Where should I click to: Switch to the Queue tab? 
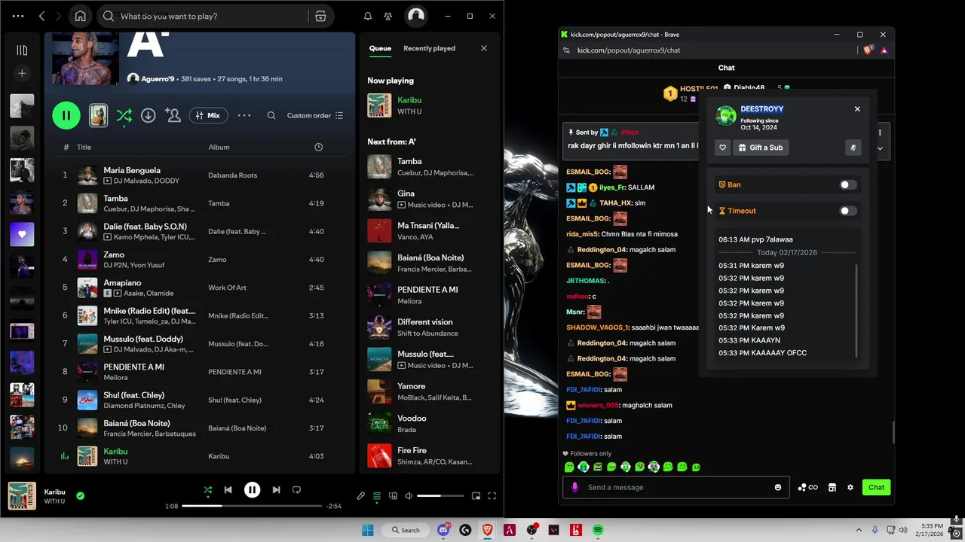[x=380, y=48]
